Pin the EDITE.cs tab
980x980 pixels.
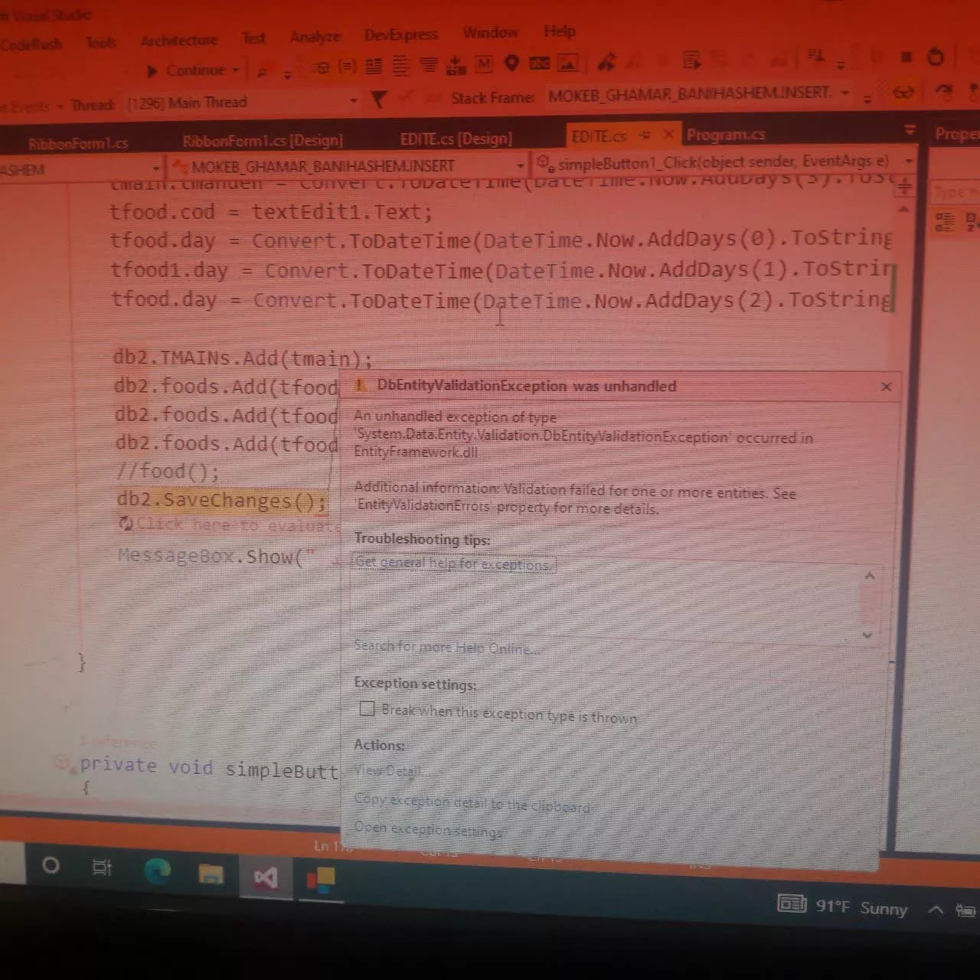point(645,136)
